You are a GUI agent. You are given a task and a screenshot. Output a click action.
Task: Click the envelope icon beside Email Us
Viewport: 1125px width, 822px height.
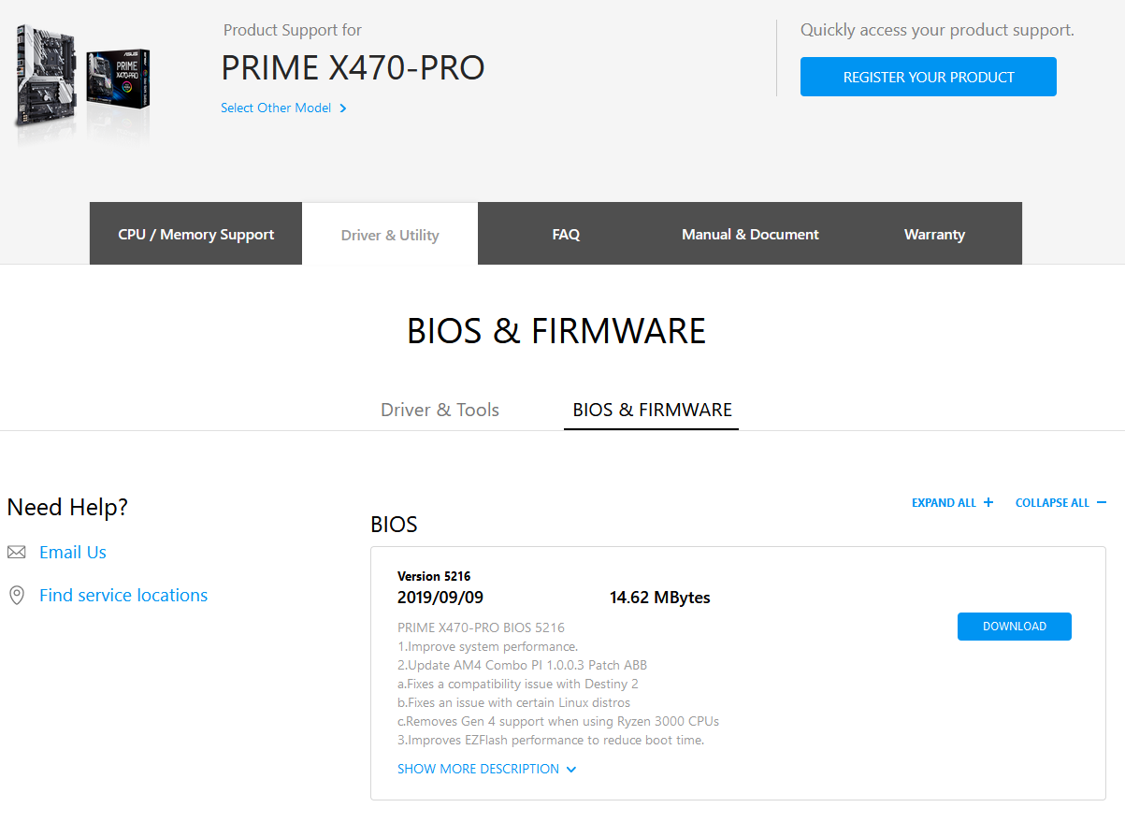coord(17,553)
